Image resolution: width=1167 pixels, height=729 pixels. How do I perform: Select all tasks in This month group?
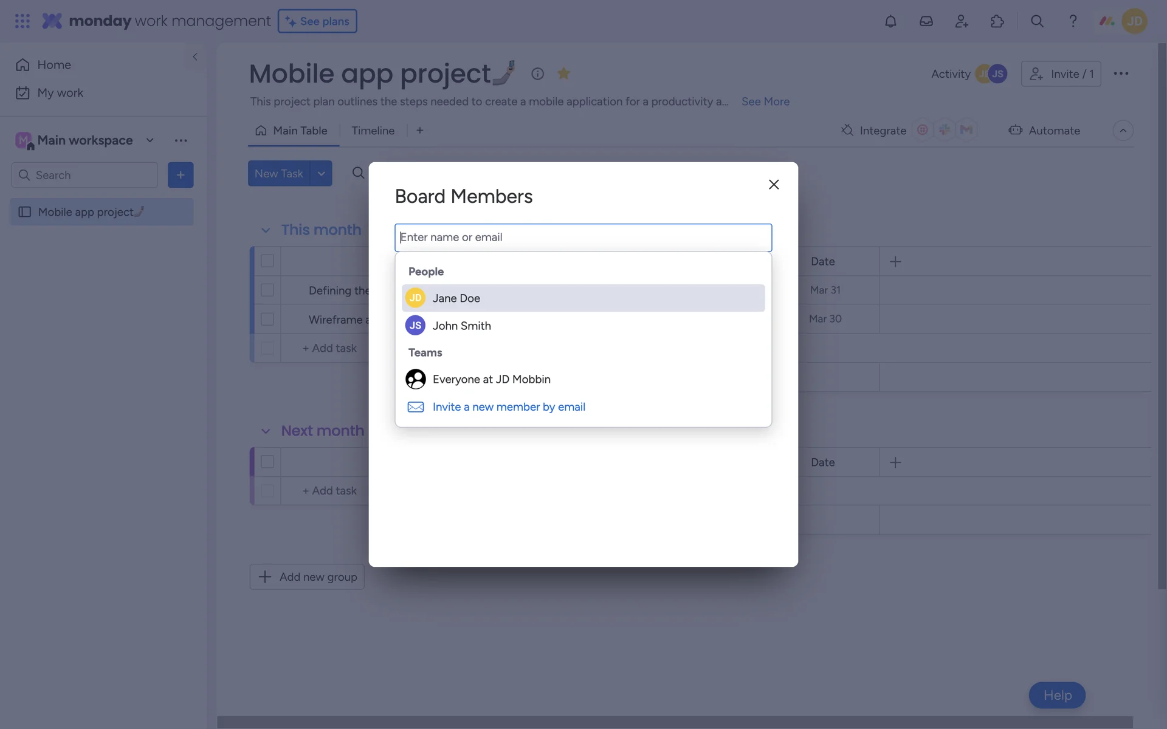point(267,261)
